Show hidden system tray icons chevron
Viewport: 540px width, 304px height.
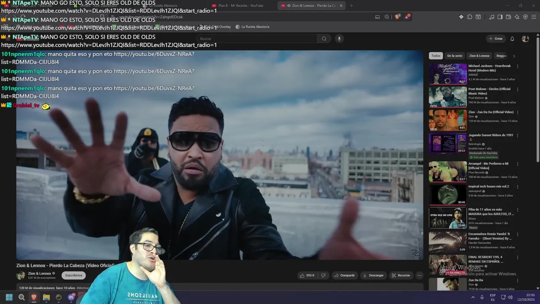tap(472, 297)
